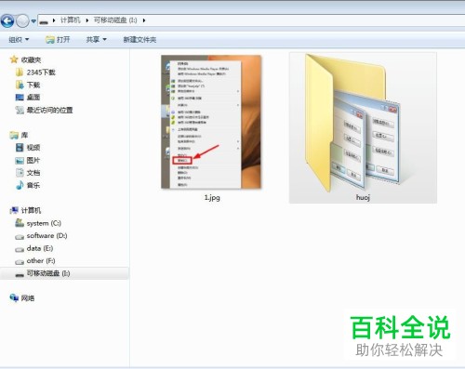Click the 1.jpg file name
Viewport: 465px width, 369px height.
click(x=212, y=197)
